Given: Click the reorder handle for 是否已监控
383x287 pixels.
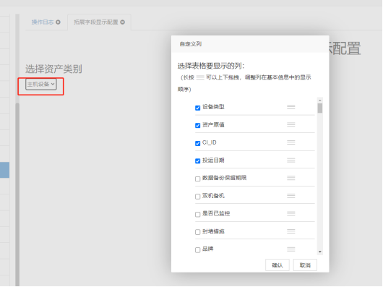Looking at the screenshot, I should (x=291, y=213).
